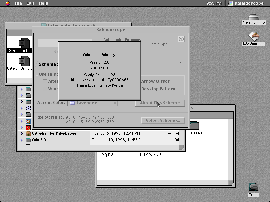Click the Shareware text in the About box
Viewport: 270px width, 202px height.
pyautogui.click(x=99, y=67)
